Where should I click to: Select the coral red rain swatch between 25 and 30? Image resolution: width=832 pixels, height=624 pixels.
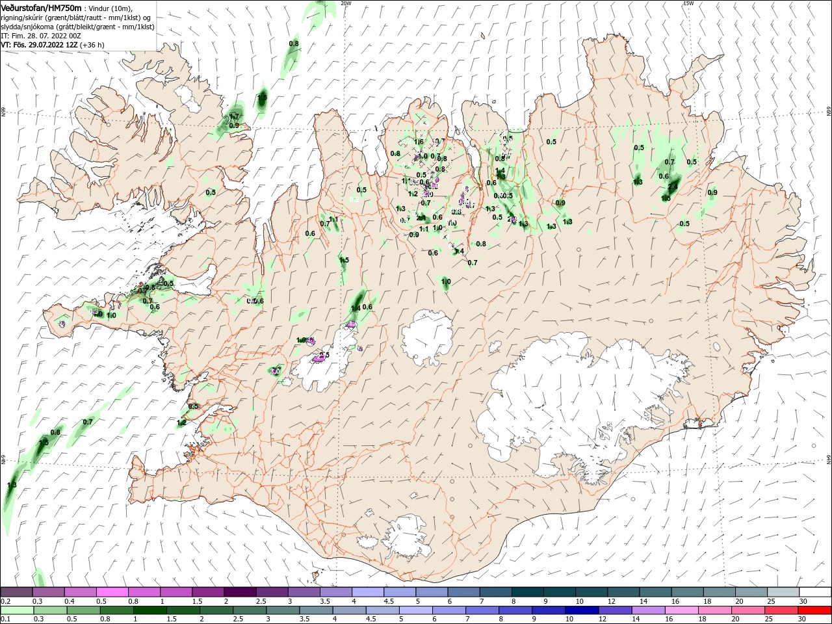pyautogui.click(x=780, y=610)
